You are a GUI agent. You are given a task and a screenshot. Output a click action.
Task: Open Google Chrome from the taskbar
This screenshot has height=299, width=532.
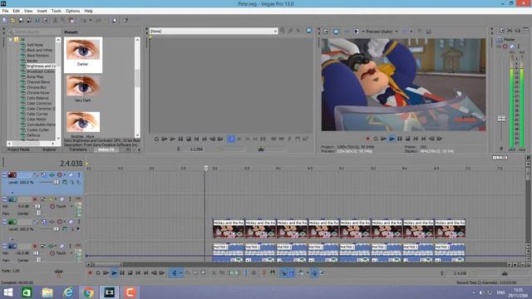coord(88,292)
